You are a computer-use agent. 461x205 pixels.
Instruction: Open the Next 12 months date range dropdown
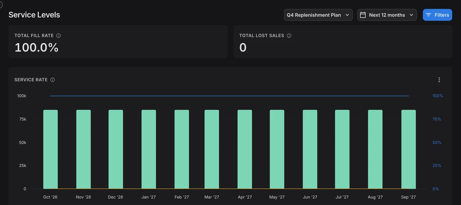[387, 15]
